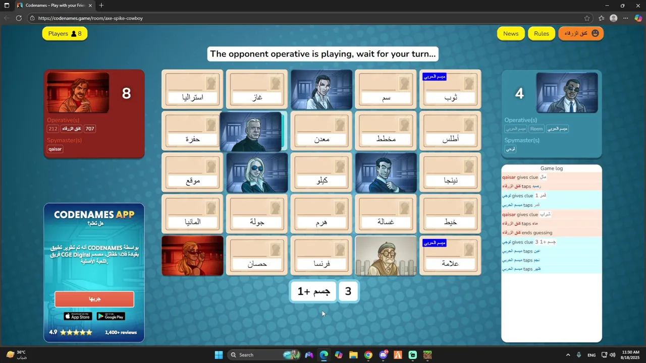Select the موقع word card
Screen dimensions: 646x363
coord(192,172)
